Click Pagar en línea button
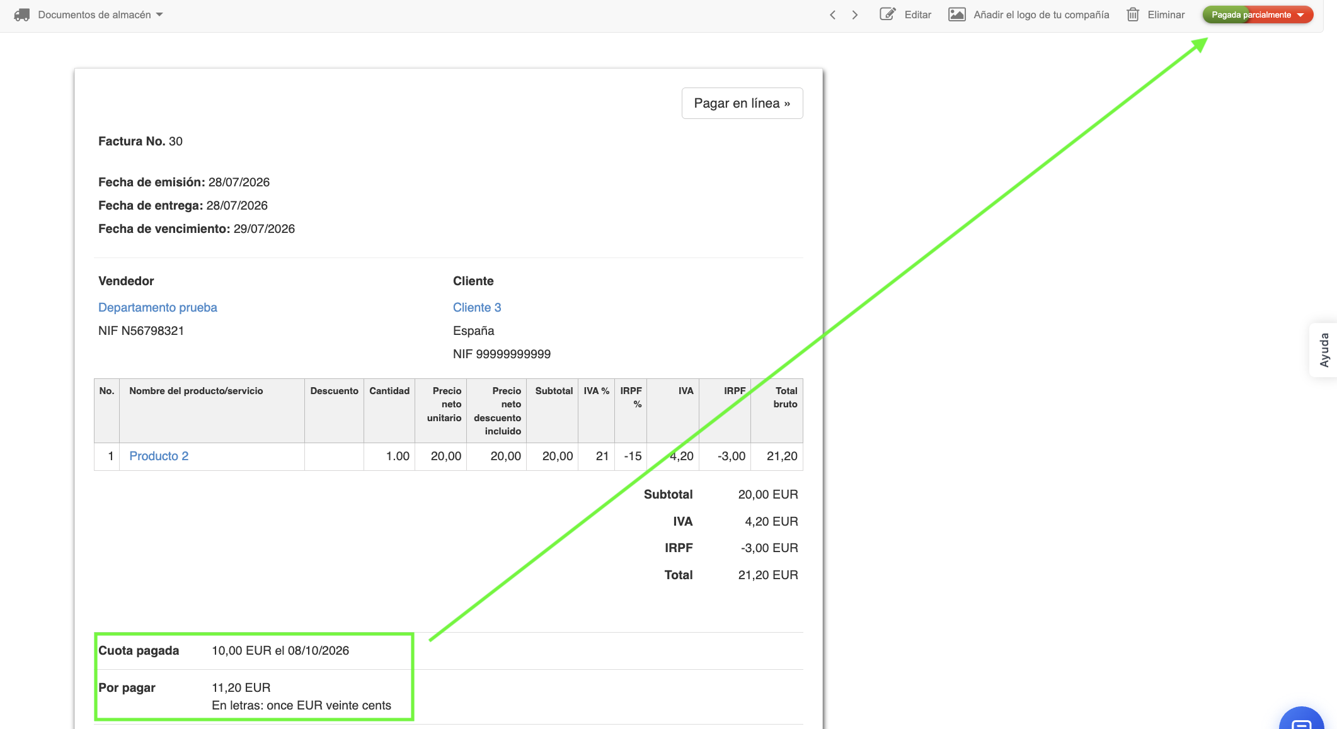 point(742,103)
